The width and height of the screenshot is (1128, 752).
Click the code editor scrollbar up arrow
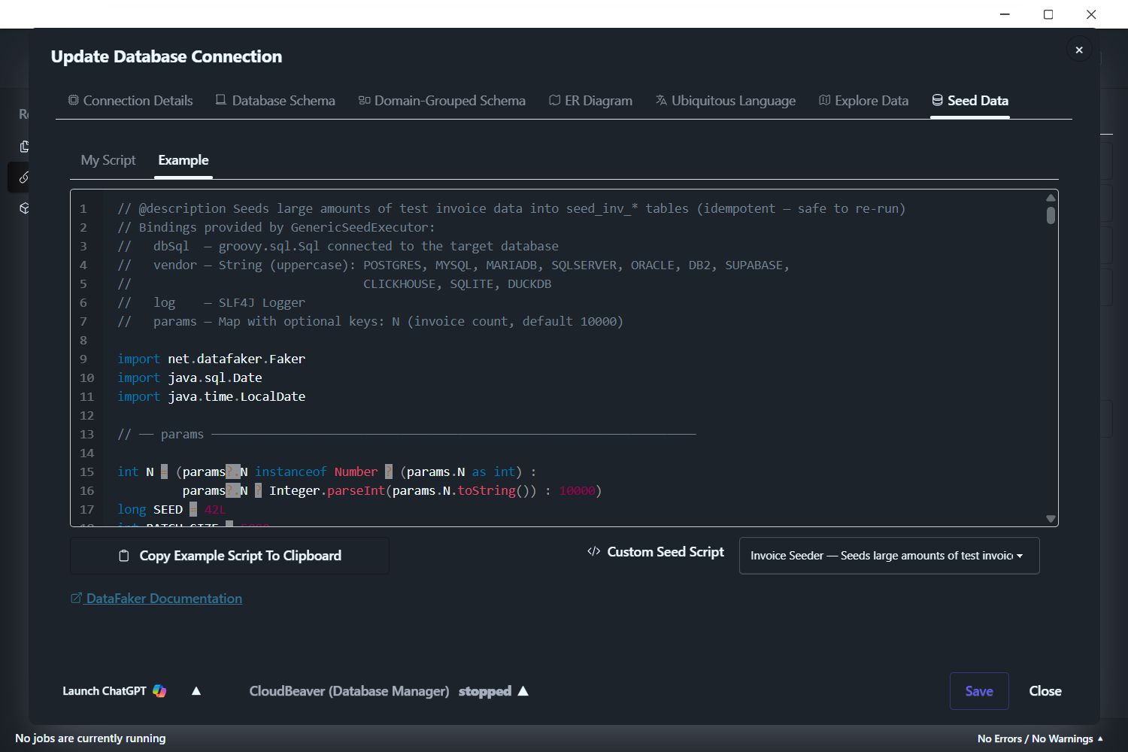[x=1051, y=198]
